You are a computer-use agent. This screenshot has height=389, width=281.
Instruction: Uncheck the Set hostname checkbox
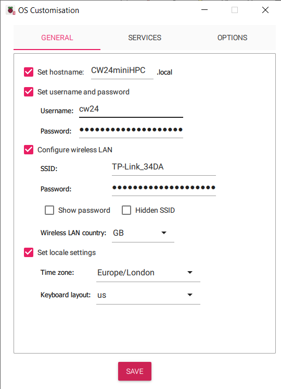point(29,72)
